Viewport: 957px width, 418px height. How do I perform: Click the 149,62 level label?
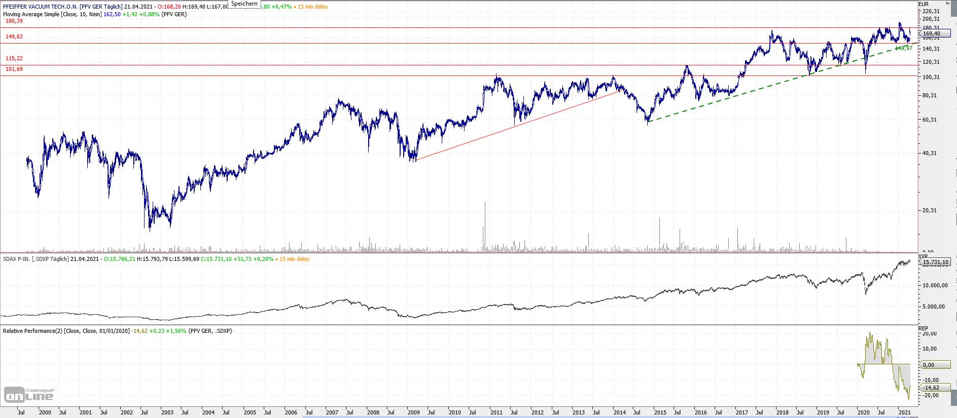(x=14, y=36)
